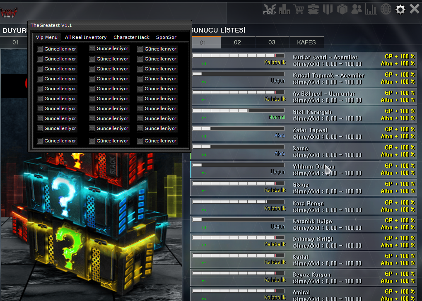Viewport: 422px width, 301px height.
Task: Toggle first checkbox in Vip Menu's left column
Action: pos(40,49)
